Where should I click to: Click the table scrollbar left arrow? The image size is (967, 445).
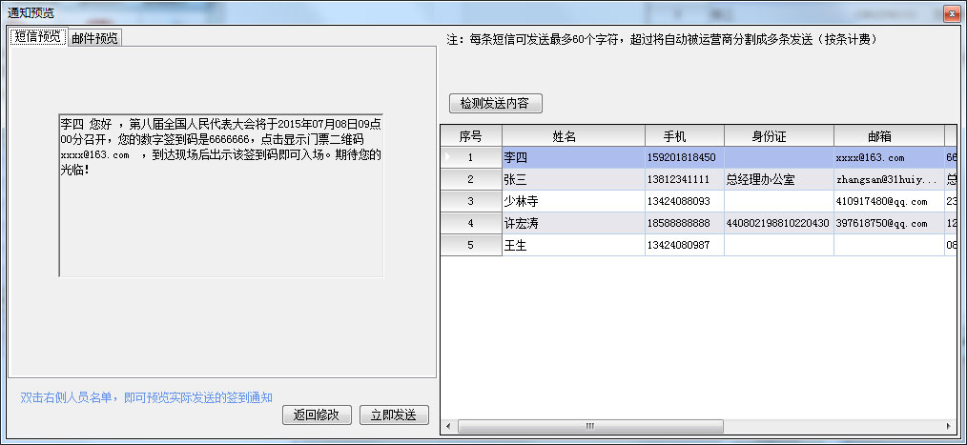pyautogui.click(x=448, y=427)
